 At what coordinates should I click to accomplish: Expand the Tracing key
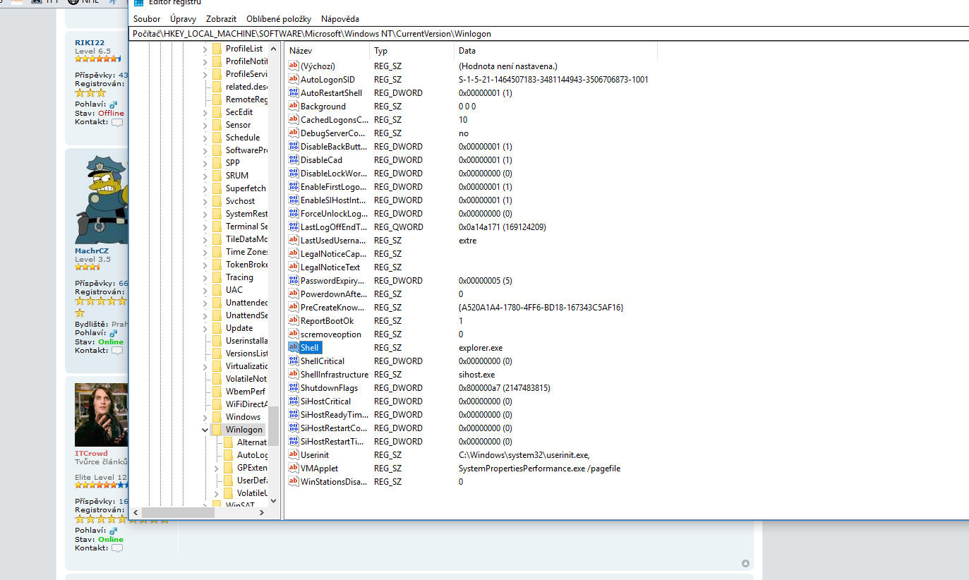click(x=205, y=277)
